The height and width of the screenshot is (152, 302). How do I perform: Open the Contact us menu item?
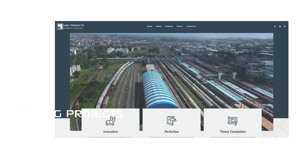pos(191,27)
